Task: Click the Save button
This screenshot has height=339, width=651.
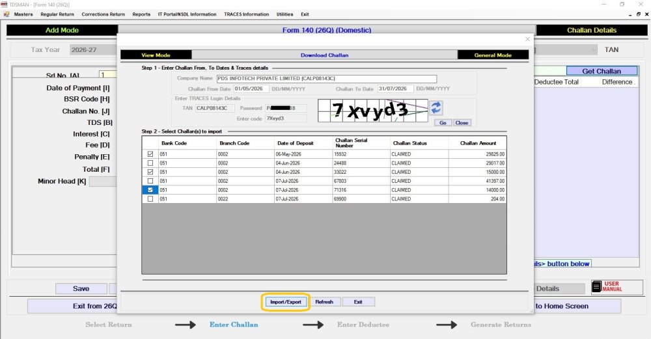Action: [x=81, y=288]
